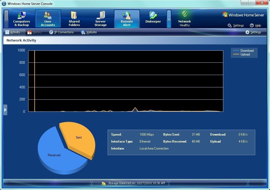Click the orange Sent pie slice
270x190 pixels.
click(x=79, y=137)
